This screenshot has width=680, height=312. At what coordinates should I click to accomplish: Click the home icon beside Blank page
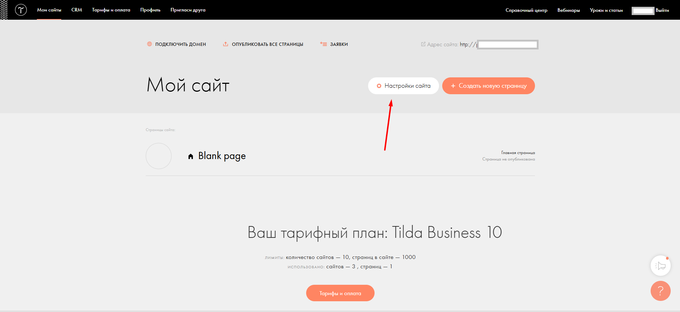[x=191, y=156]
